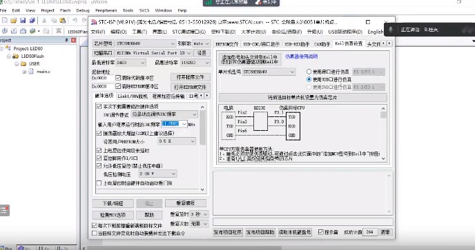The width and height of the screenshot is (475, 250).
Task: Click 检测MCU选项 button
Action: 113,215
